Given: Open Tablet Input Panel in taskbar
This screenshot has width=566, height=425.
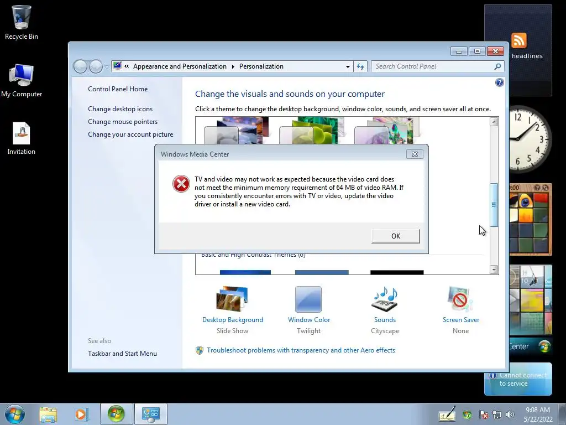Looking at the screenshot, I should 447,415.
